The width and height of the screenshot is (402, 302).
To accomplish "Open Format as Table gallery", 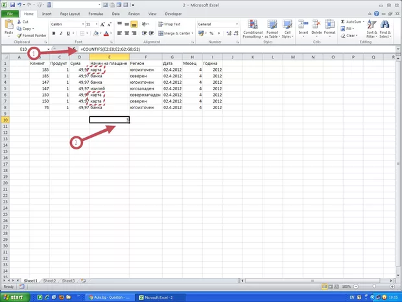I will point(272,29).
